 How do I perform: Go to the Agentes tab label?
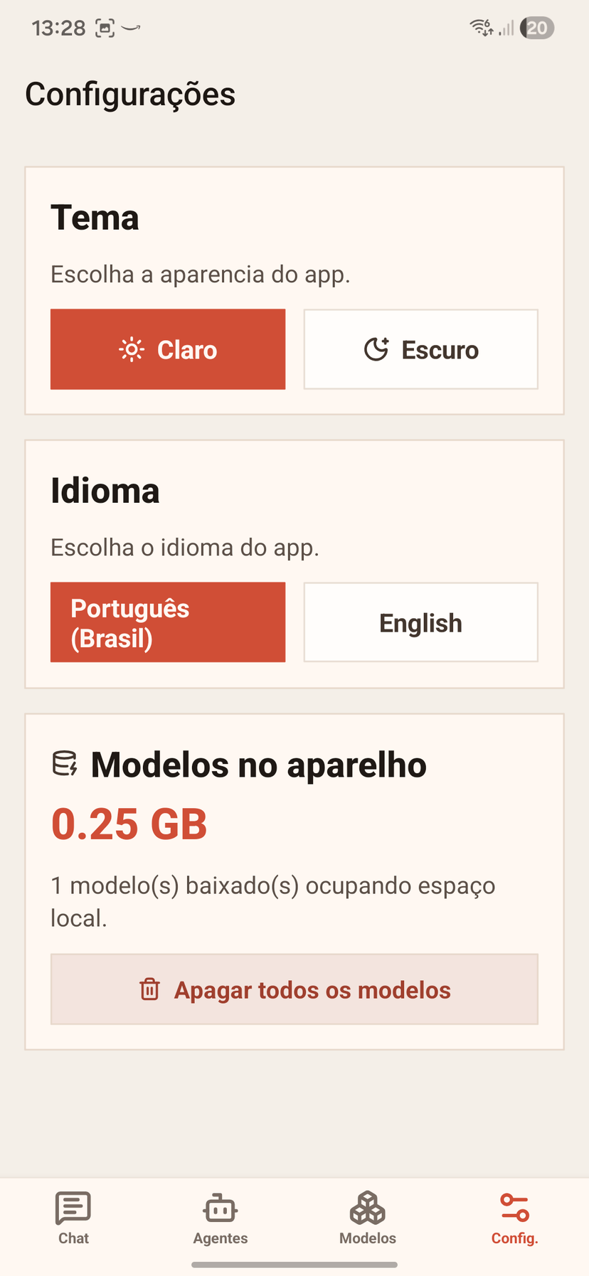pyautogui.click(x=221, y=1238)
